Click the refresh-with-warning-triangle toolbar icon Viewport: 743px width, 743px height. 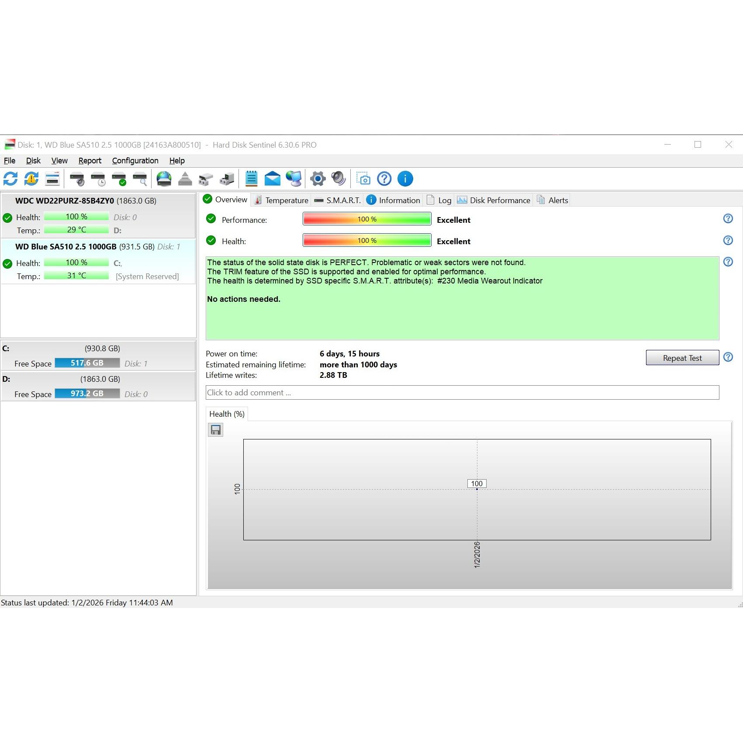(x=31, y=179)
